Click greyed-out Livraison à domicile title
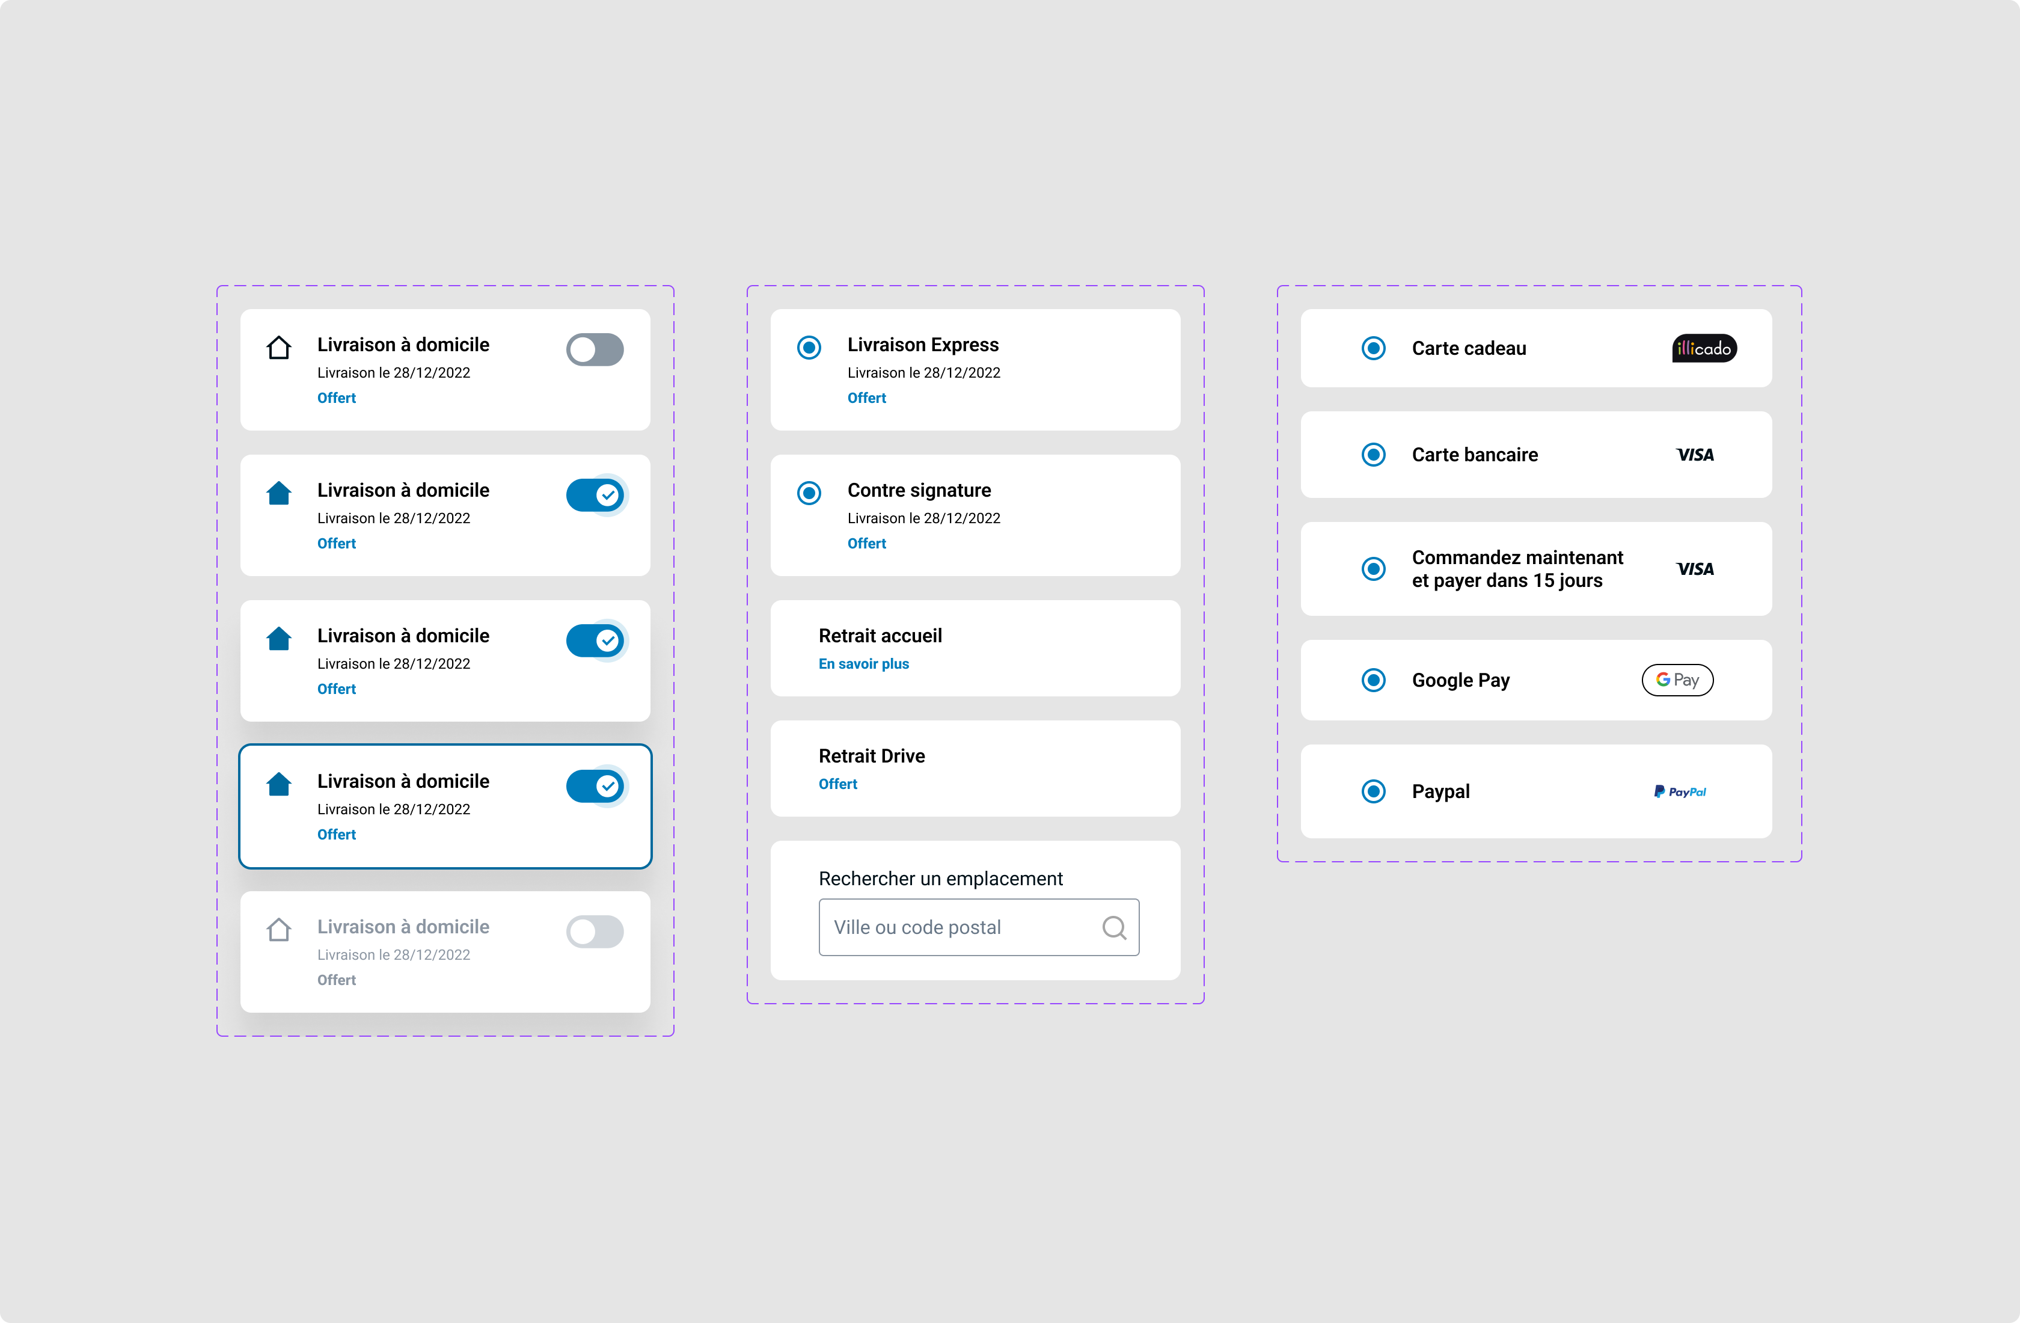Image resolution: width=2020 pixels, height=1323 pixels. point(403,927)
